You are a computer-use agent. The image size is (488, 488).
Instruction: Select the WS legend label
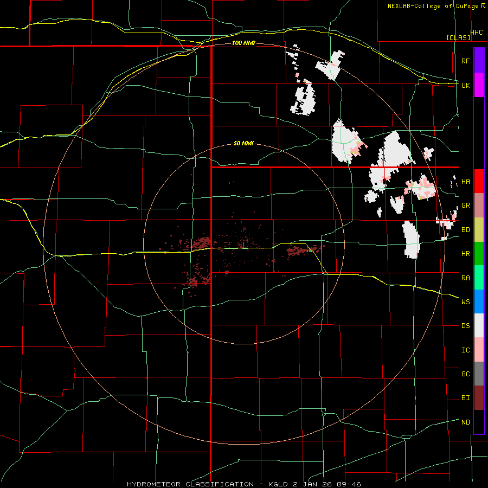click(x=465, y=302)
